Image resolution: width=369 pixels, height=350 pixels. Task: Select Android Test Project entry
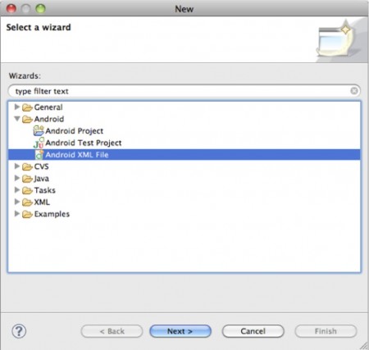point(84,143)
